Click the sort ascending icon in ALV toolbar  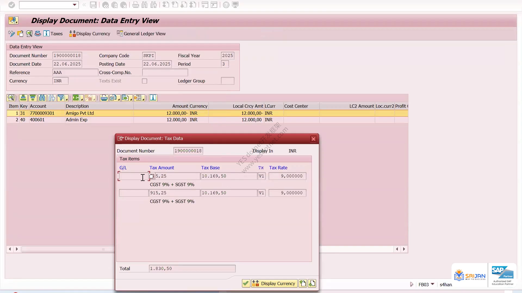point(23,98)
